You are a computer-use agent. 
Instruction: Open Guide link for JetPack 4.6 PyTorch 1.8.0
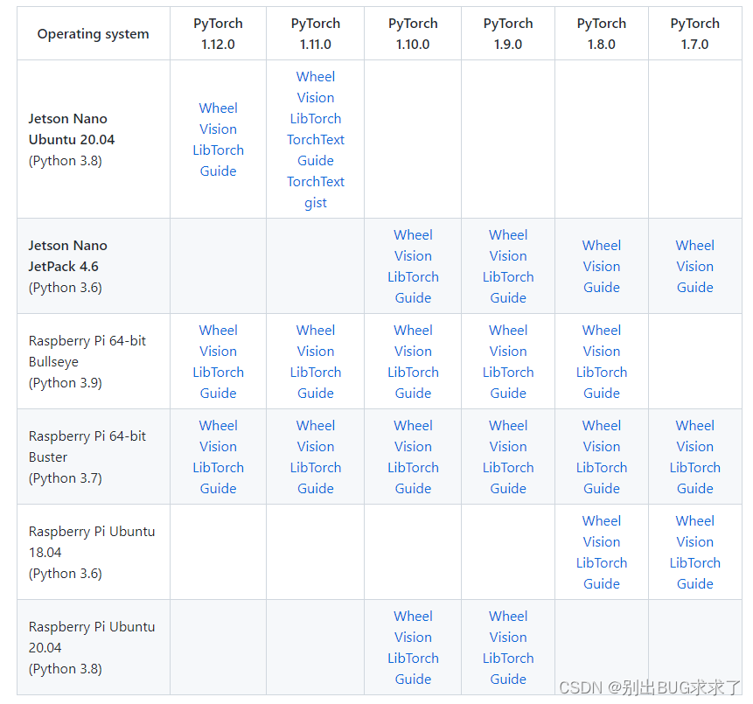[602, 288]
